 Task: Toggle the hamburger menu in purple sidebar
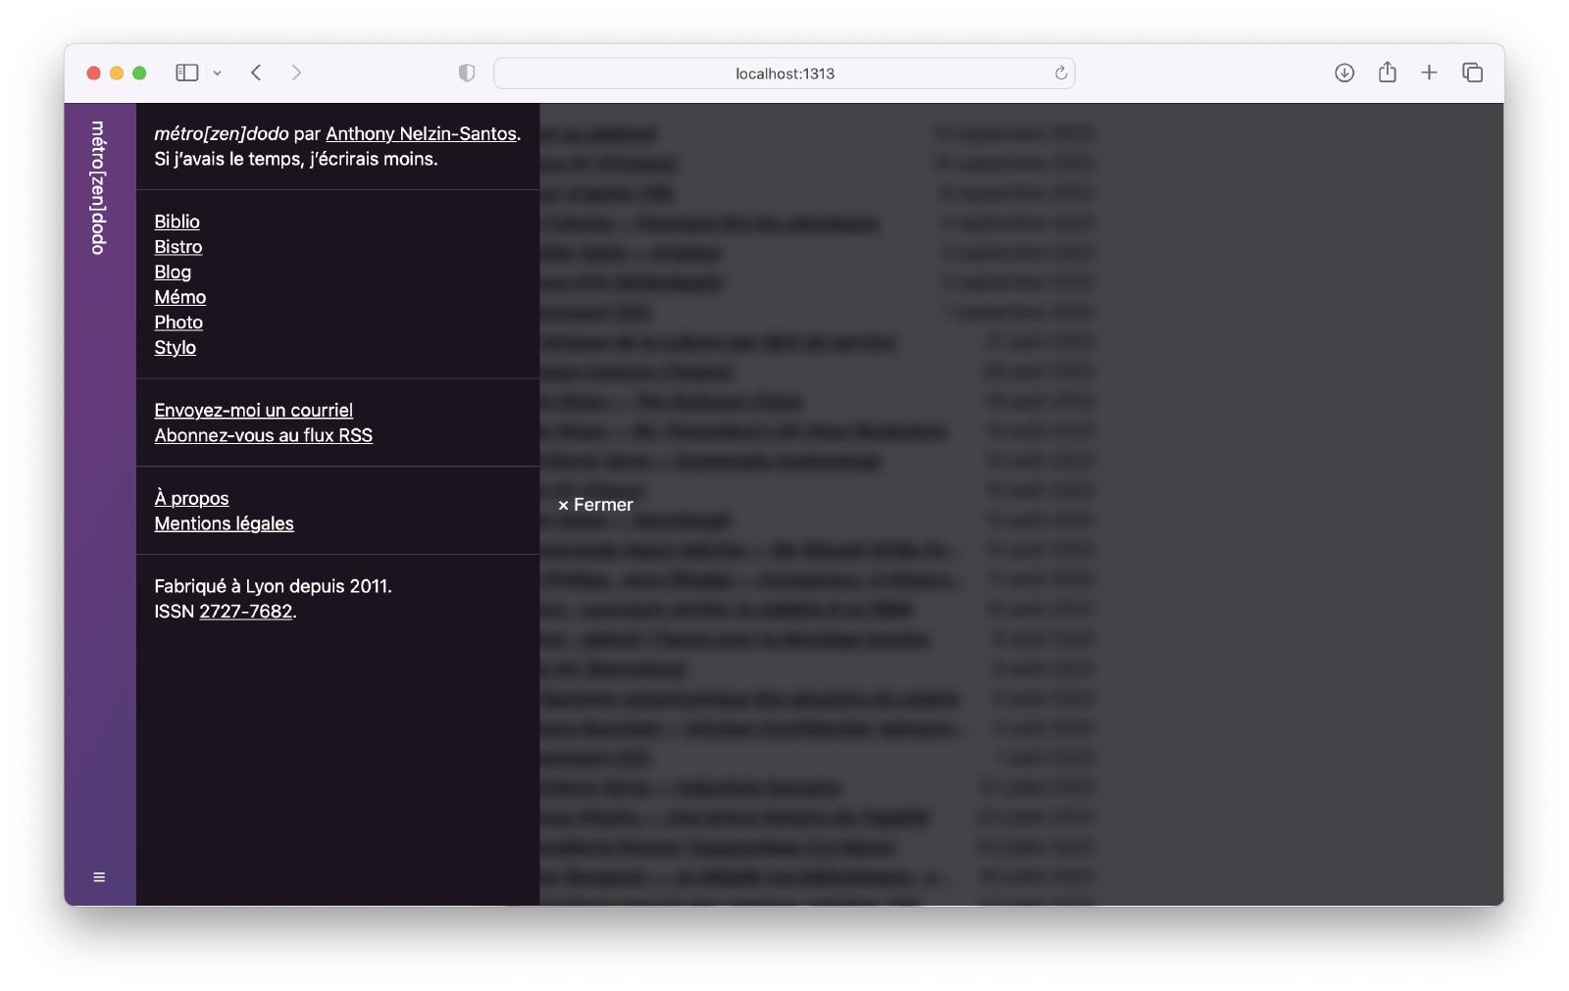[x=99, y=877]
